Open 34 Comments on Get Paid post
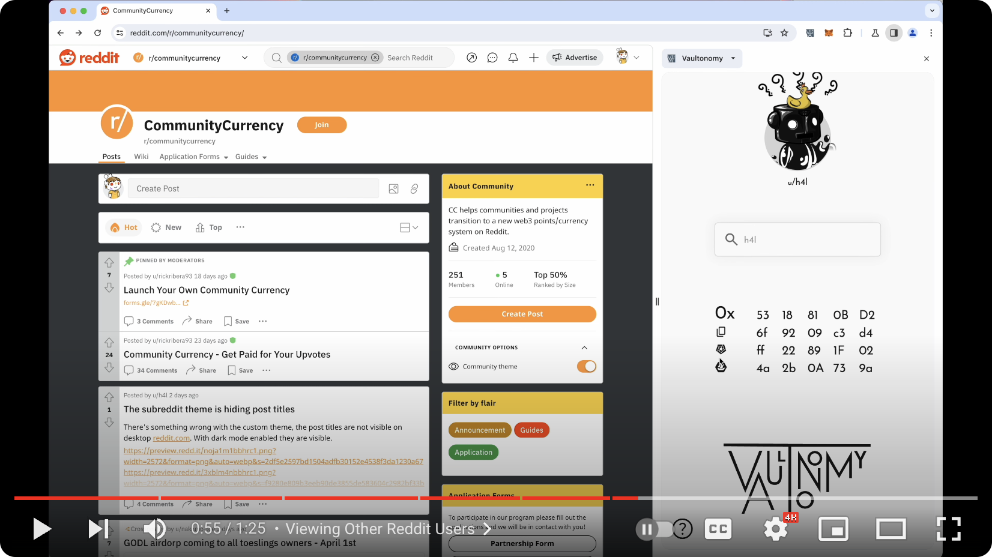Image resolution: width=992 pixels, height=557 pixels. point(151,370)
